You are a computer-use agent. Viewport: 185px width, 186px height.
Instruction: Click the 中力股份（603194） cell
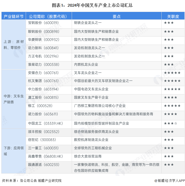[x=49, y=90]
